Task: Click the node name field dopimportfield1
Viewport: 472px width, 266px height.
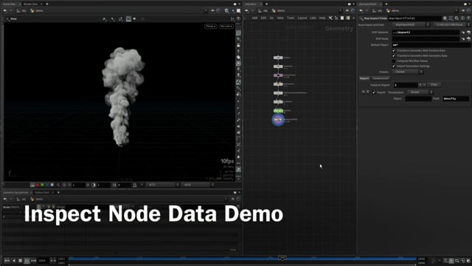Action: pyautogui.click(x=414, y=18)
